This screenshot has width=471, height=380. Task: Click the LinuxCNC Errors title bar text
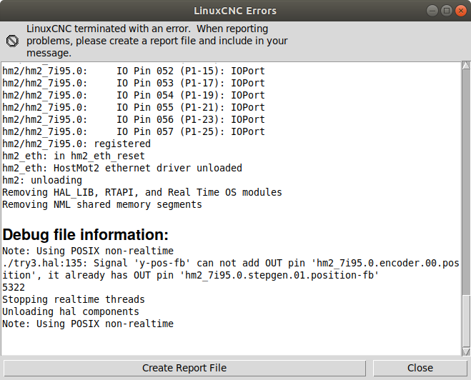pyautogui.click(x=235, y=11)
